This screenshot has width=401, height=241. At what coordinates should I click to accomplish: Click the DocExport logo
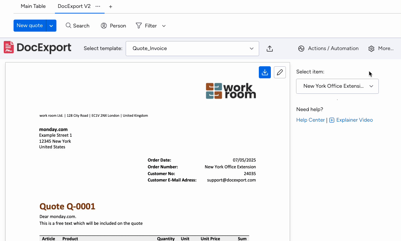(38, 48)
